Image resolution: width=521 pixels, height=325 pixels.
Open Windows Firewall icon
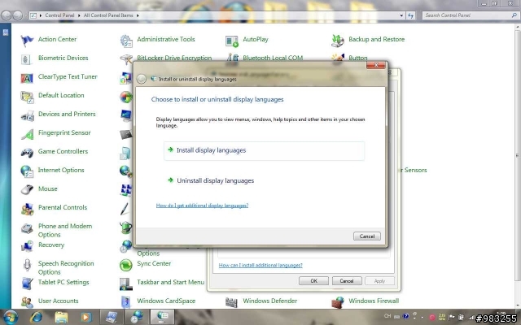pos(338,302)
